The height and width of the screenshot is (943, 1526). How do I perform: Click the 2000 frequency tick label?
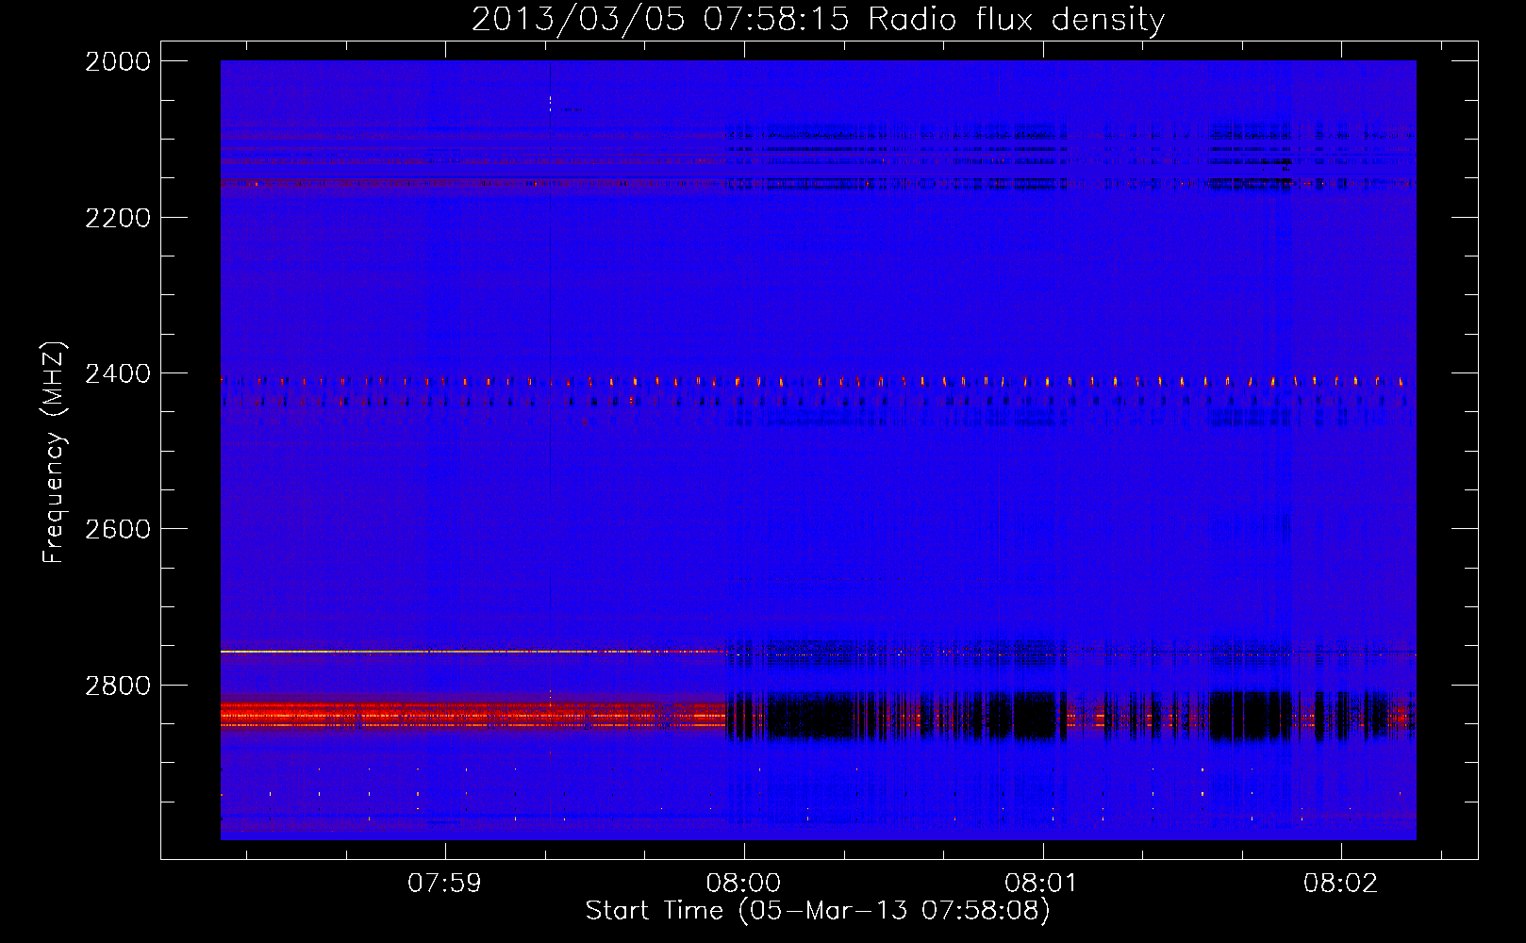pos(118,61)
